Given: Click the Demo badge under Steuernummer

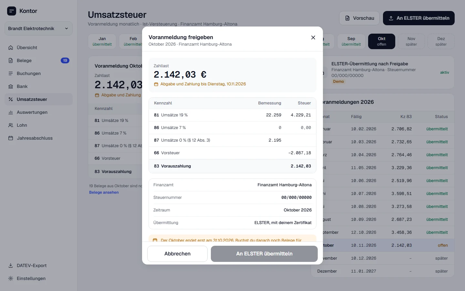Looking at the screenshot, I should pyautogui.click(x=338, y=81).
